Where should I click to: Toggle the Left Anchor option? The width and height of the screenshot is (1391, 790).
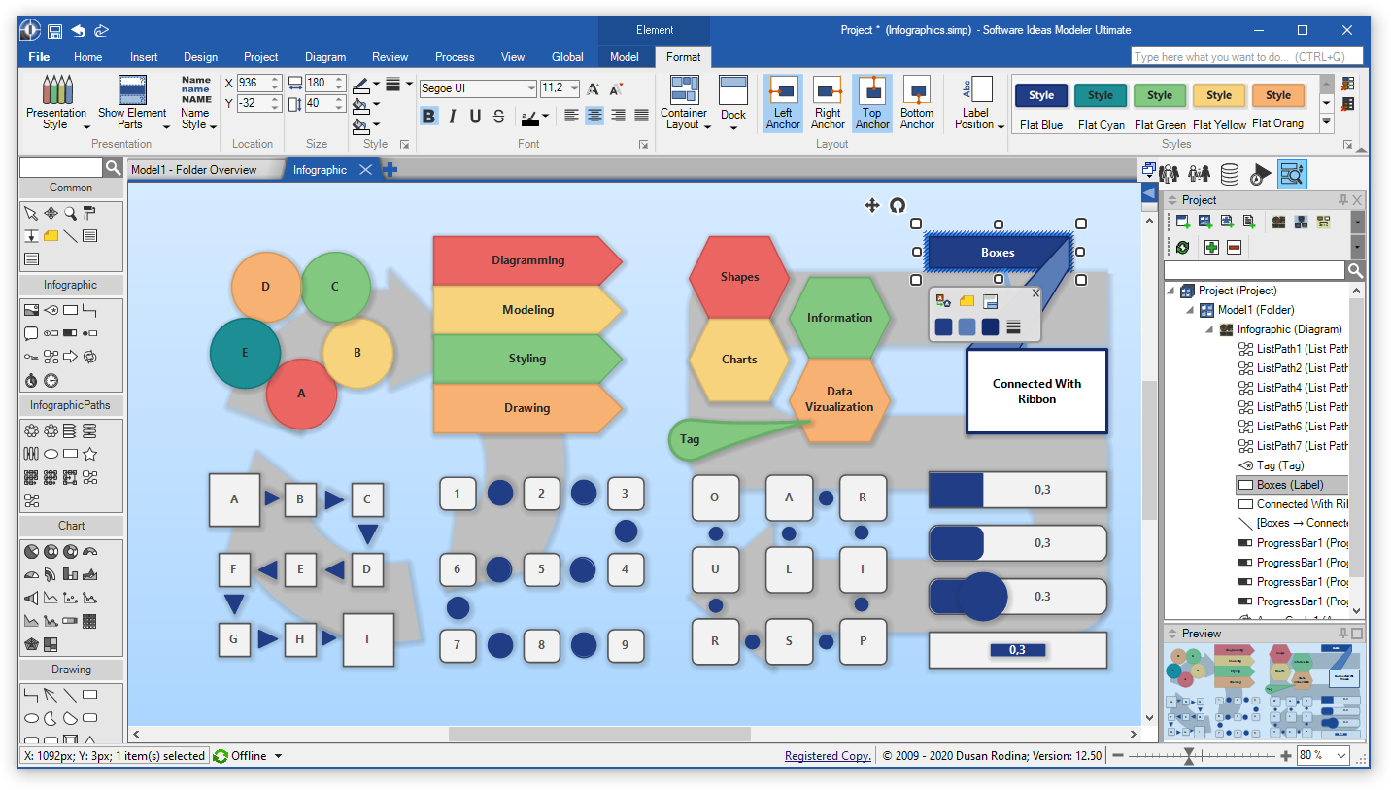point(783,103)
